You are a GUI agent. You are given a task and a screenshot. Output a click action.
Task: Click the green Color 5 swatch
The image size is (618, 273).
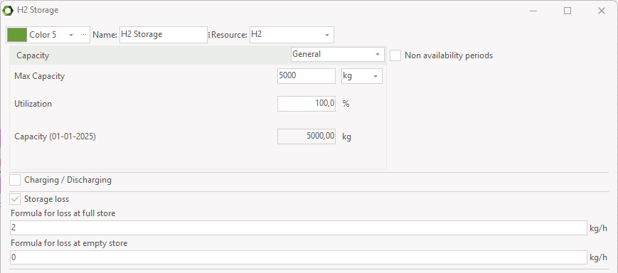coord(17,35)
